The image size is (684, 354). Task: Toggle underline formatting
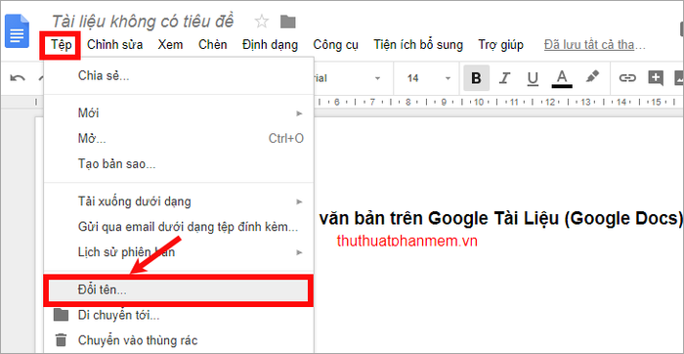point(533,78)
